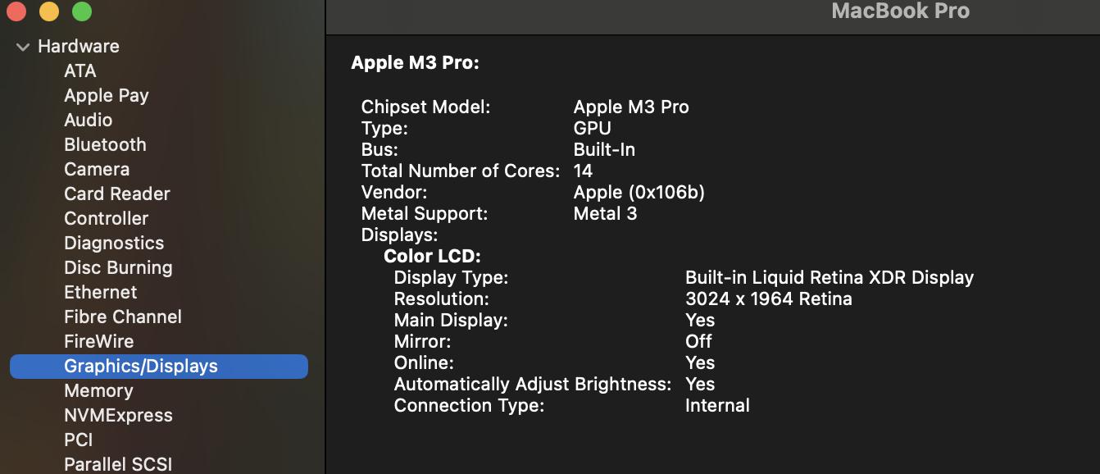Click the yellow minimize window button

tap(49, 11)
